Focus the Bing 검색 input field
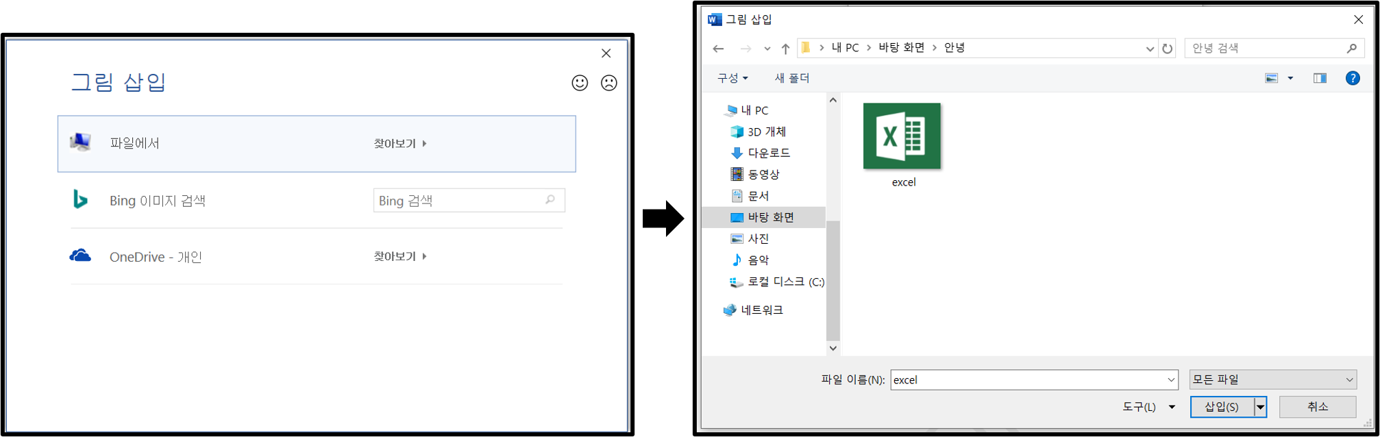This screenshot has height=437, width=1380. pos(469,200)
